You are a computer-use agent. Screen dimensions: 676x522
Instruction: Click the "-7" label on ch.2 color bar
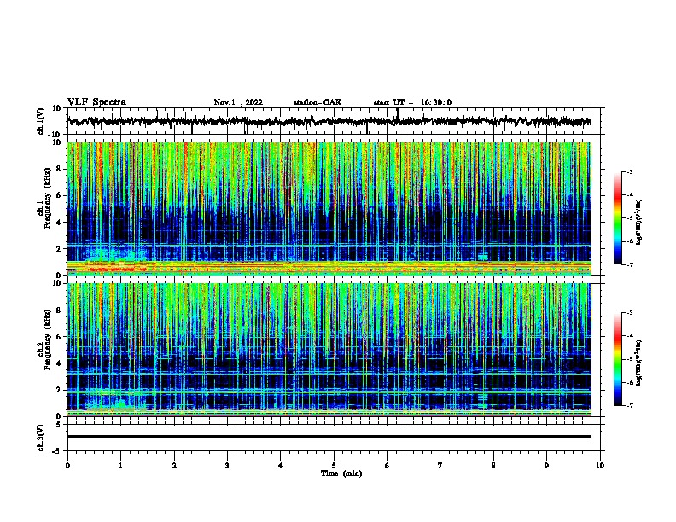pos(629,405)
